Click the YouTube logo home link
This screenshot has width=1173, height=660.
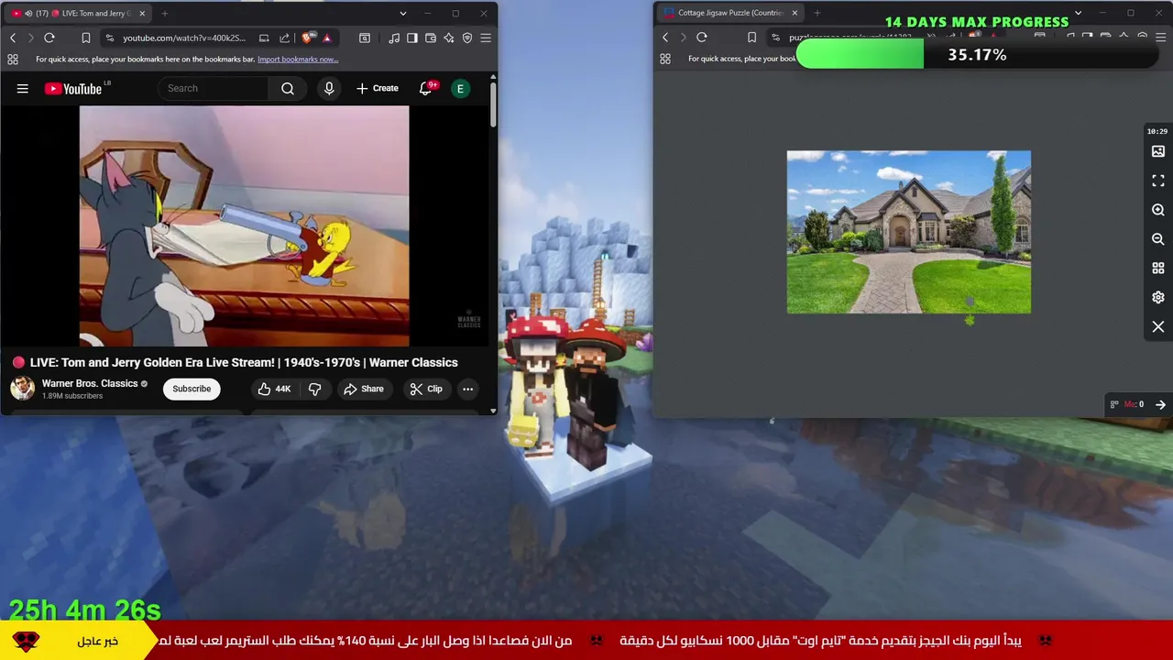[x=73, y=89]
